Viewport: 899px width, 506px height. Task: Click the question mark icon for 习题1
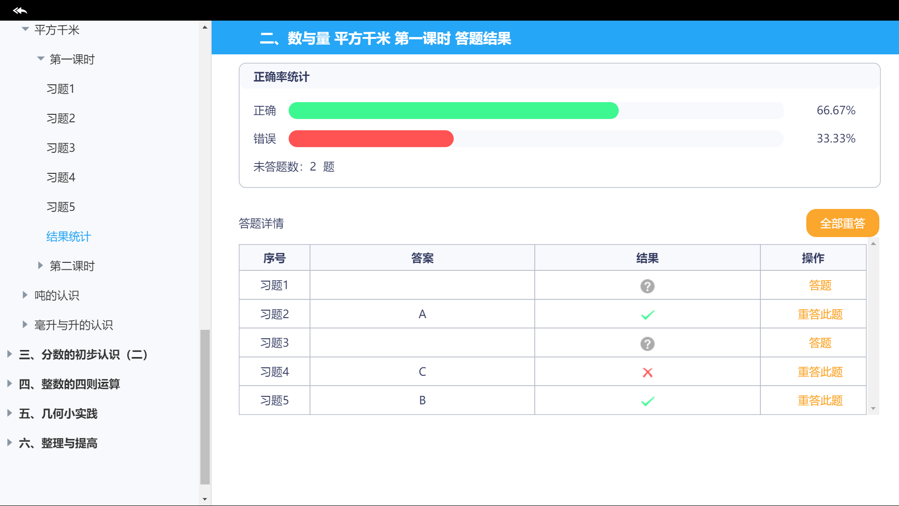tap(647, 286)
